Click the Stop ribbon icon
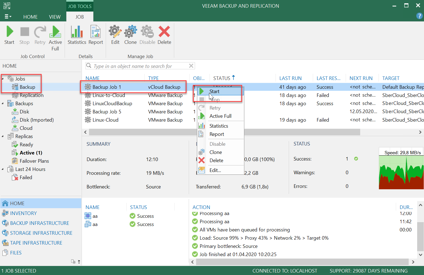The height and width of the screenshot is (275, 424). pyautogui.click(x=25, y=32)
